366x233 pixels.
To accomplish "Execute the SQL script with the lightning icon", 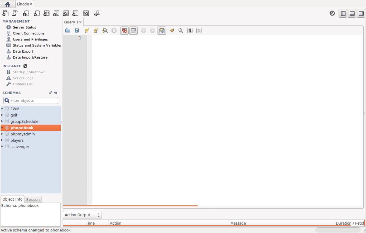I will point(87,31).
